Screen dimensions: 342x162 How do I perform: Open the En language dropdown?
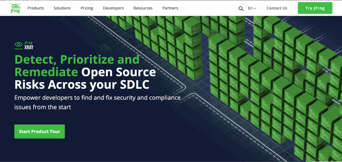tap(252, 8)
